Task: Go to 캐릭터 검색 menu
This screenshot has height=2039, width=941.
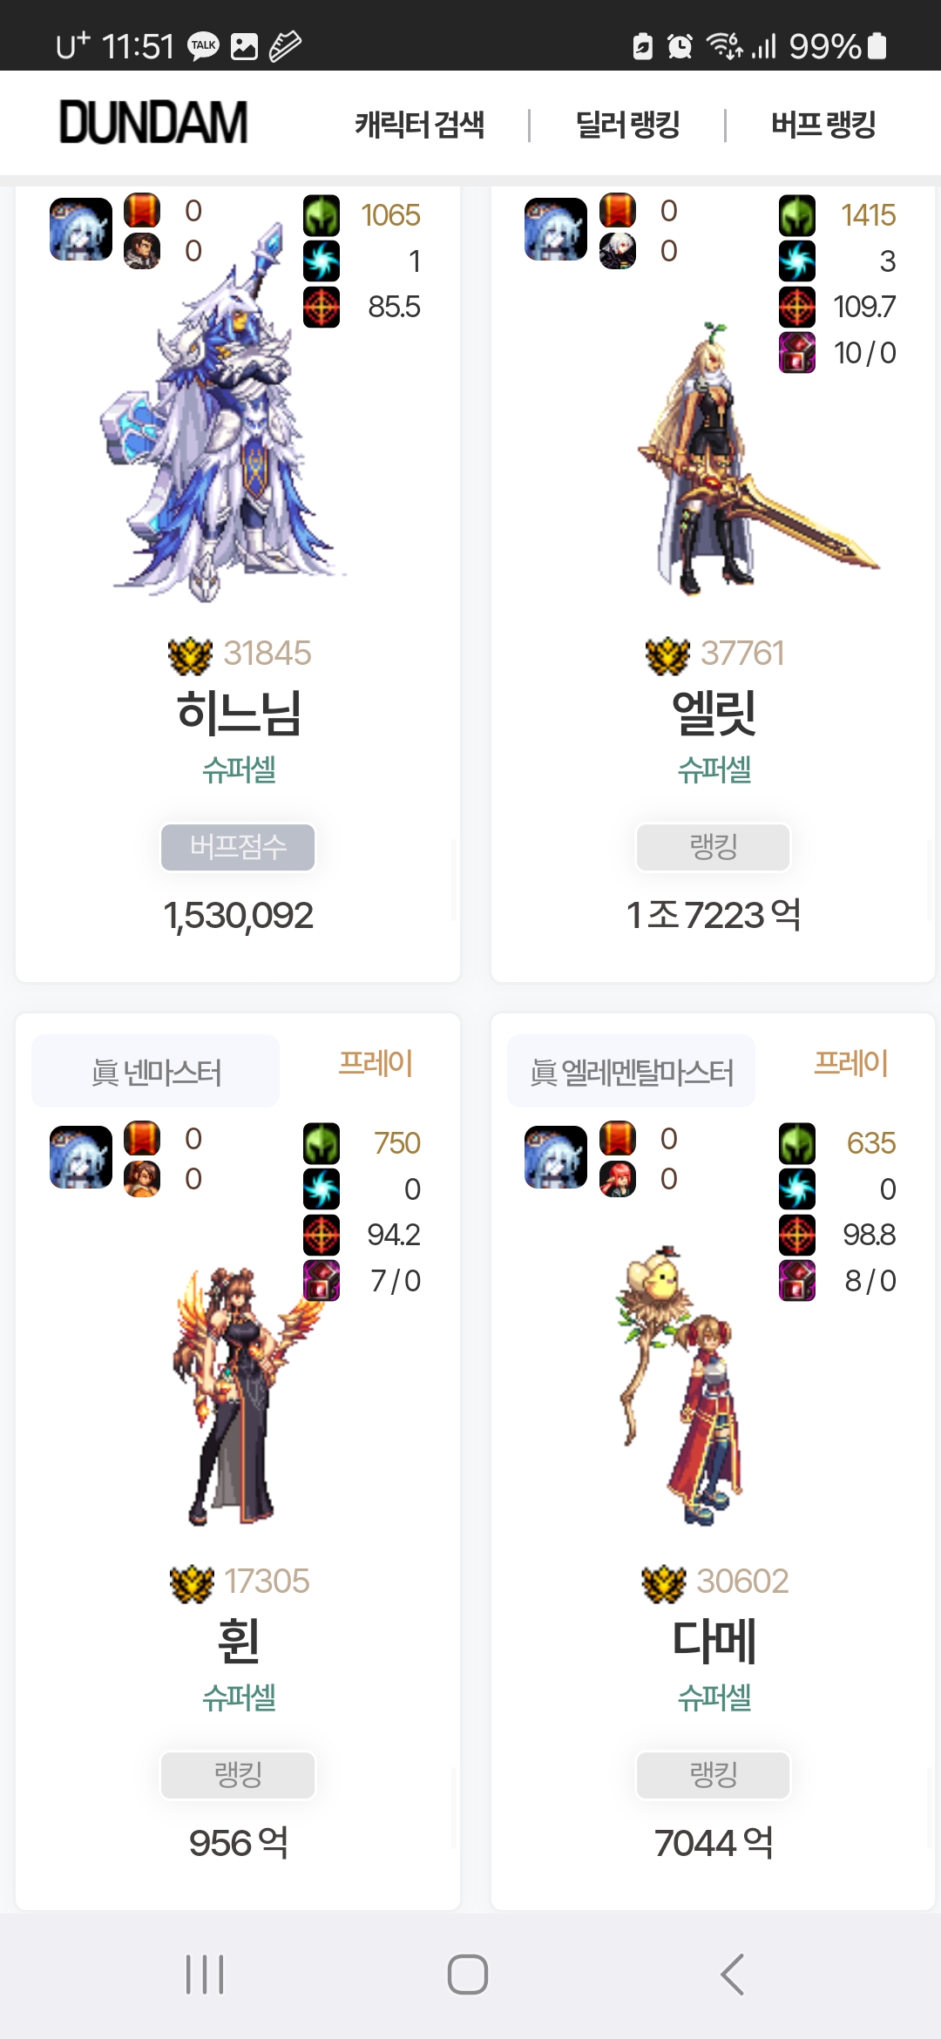Action: tap(419, 125)
